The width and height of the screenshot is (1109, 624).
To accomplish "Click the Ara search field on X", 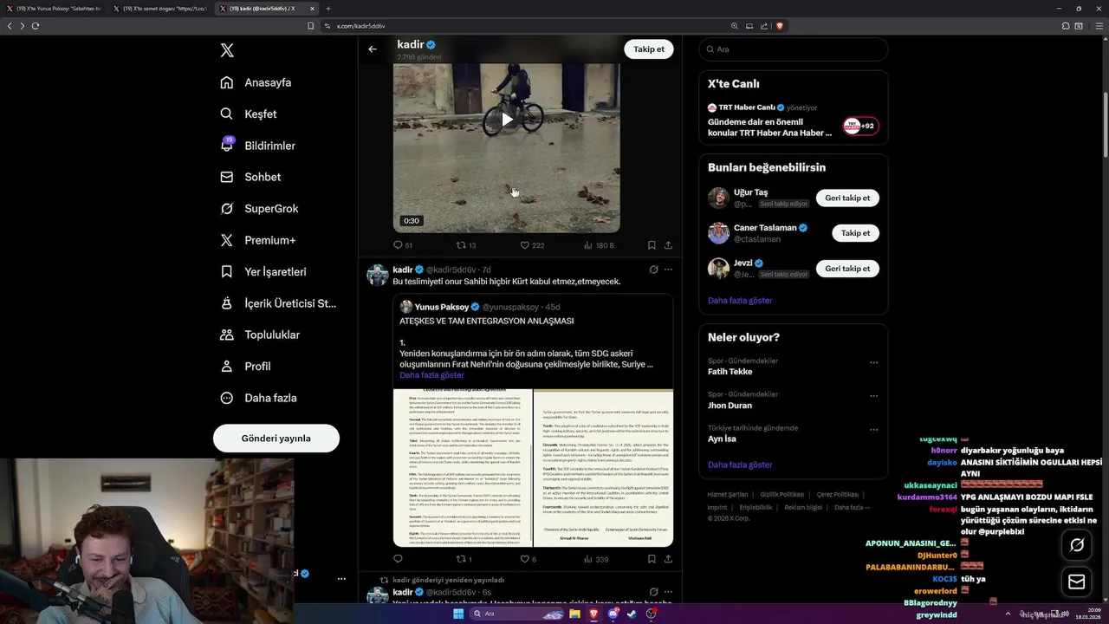I will [793, 49].
